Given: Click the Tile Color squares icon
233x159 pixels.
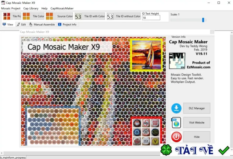Looking at the screenshot, I should pos(26,16).
